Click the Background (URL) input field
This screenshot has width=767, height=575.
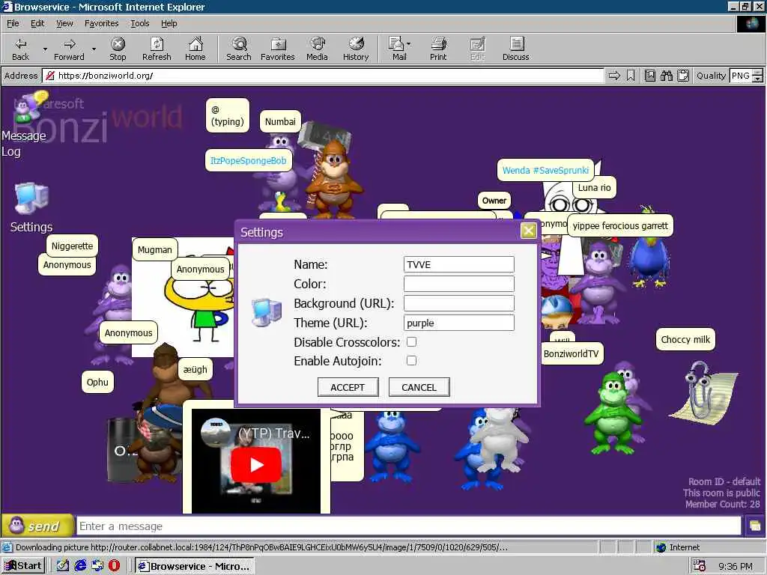tap(459, 303)
